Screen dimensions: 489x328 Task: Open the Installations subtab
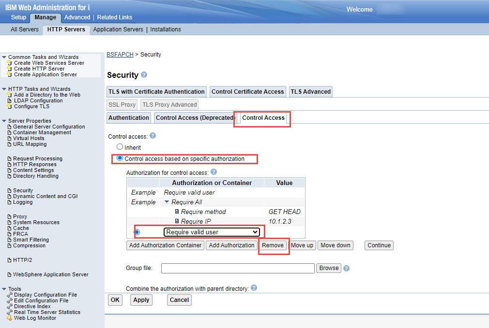coord(166,29)
